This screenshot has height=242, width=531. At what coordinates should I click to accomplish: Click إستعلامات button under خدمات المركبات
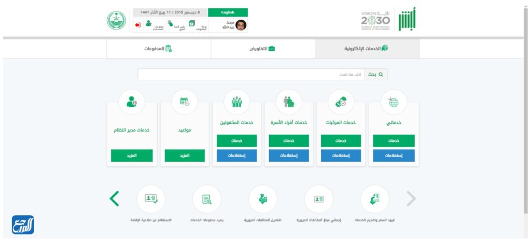341,155
